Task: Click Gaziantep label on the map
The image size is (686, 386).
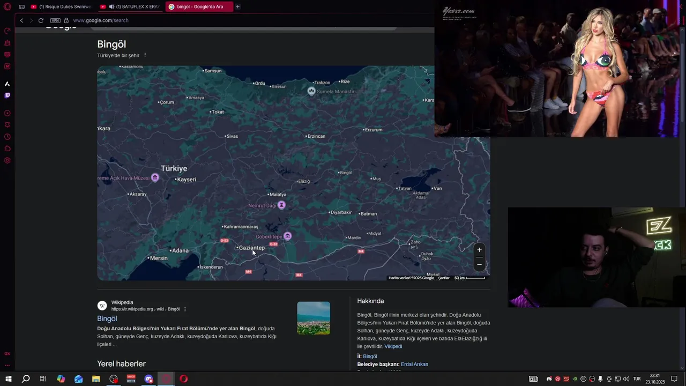Action: [x=251, y=248]
